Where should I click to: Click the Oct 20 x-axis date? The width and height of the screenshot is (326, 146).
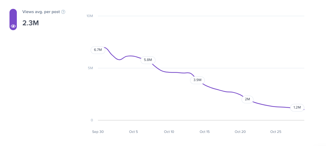pos(240,132)
